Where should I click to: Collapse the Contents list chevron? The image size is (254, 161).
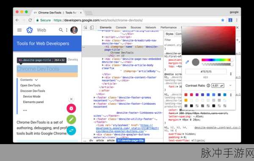tap(36, 80)
